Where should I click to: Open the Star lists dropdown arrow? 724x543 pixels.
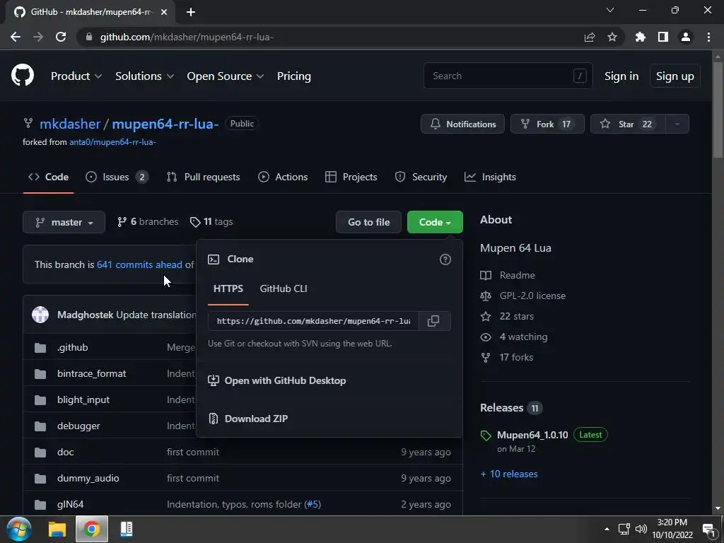(x=677, y=124)
